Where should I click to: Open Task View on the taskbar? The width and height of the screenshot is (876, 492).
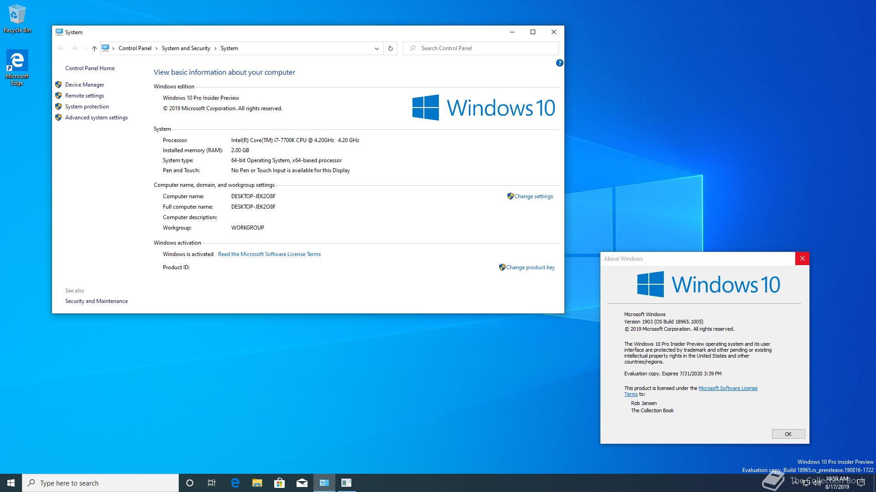point(212,482)
